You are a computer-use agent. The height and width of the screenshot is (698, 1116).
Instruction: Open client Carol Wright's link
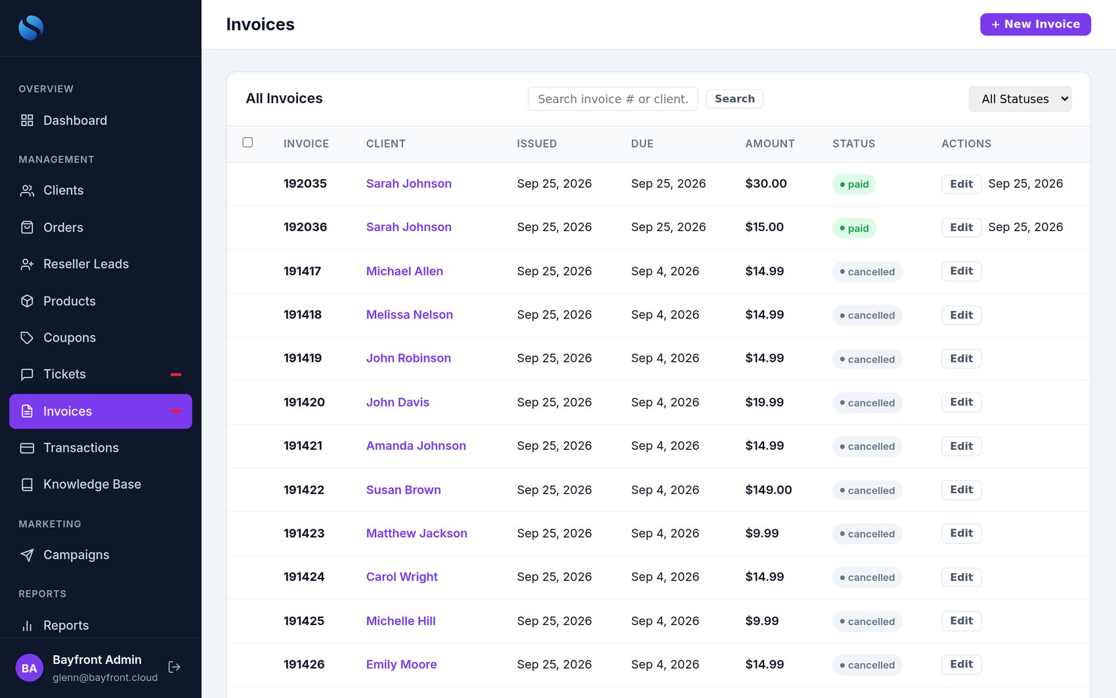coord(402,577)
